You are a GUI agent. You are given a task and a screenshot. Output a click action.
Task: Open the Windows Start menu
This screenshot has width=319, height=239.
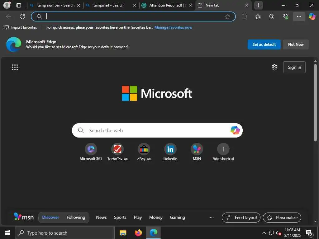pos(7,233)
